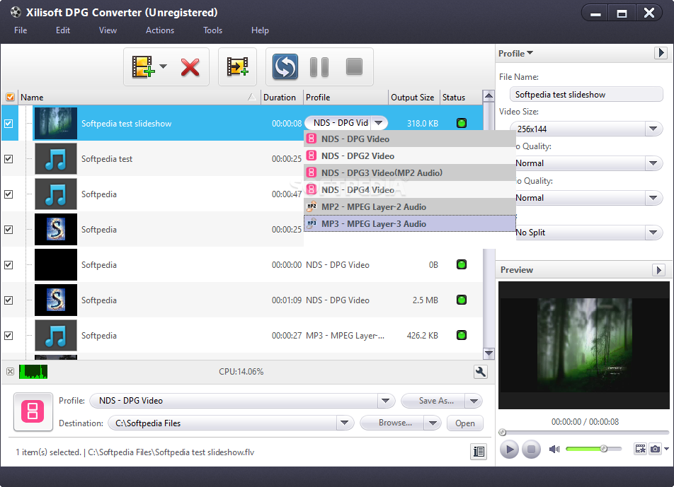Open the View menu
Viewport: 674px width, 487px height.
pyautogui.click(x=108, y=30)
